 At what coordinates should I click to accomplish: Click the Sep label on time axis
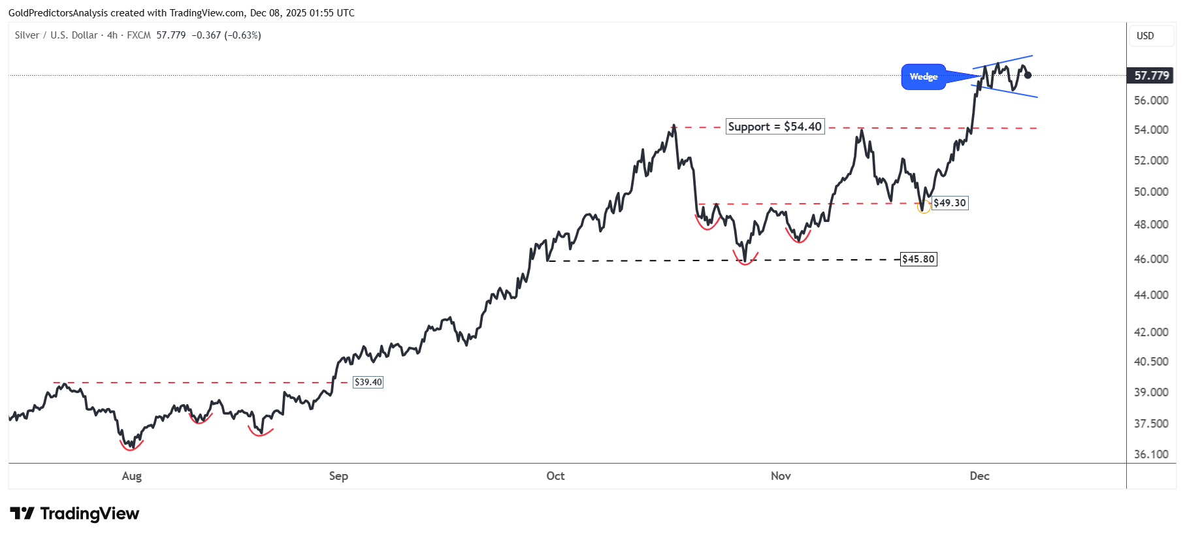(x=338, y=476)
